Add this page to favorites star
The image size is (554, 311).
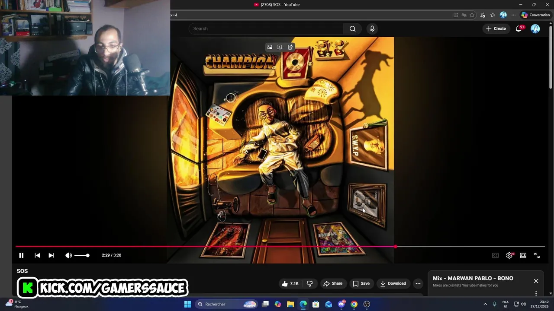coord(472,15)
